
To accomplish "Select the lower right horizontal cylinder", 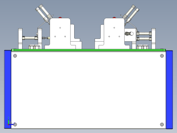I will (x=144, y=39).
